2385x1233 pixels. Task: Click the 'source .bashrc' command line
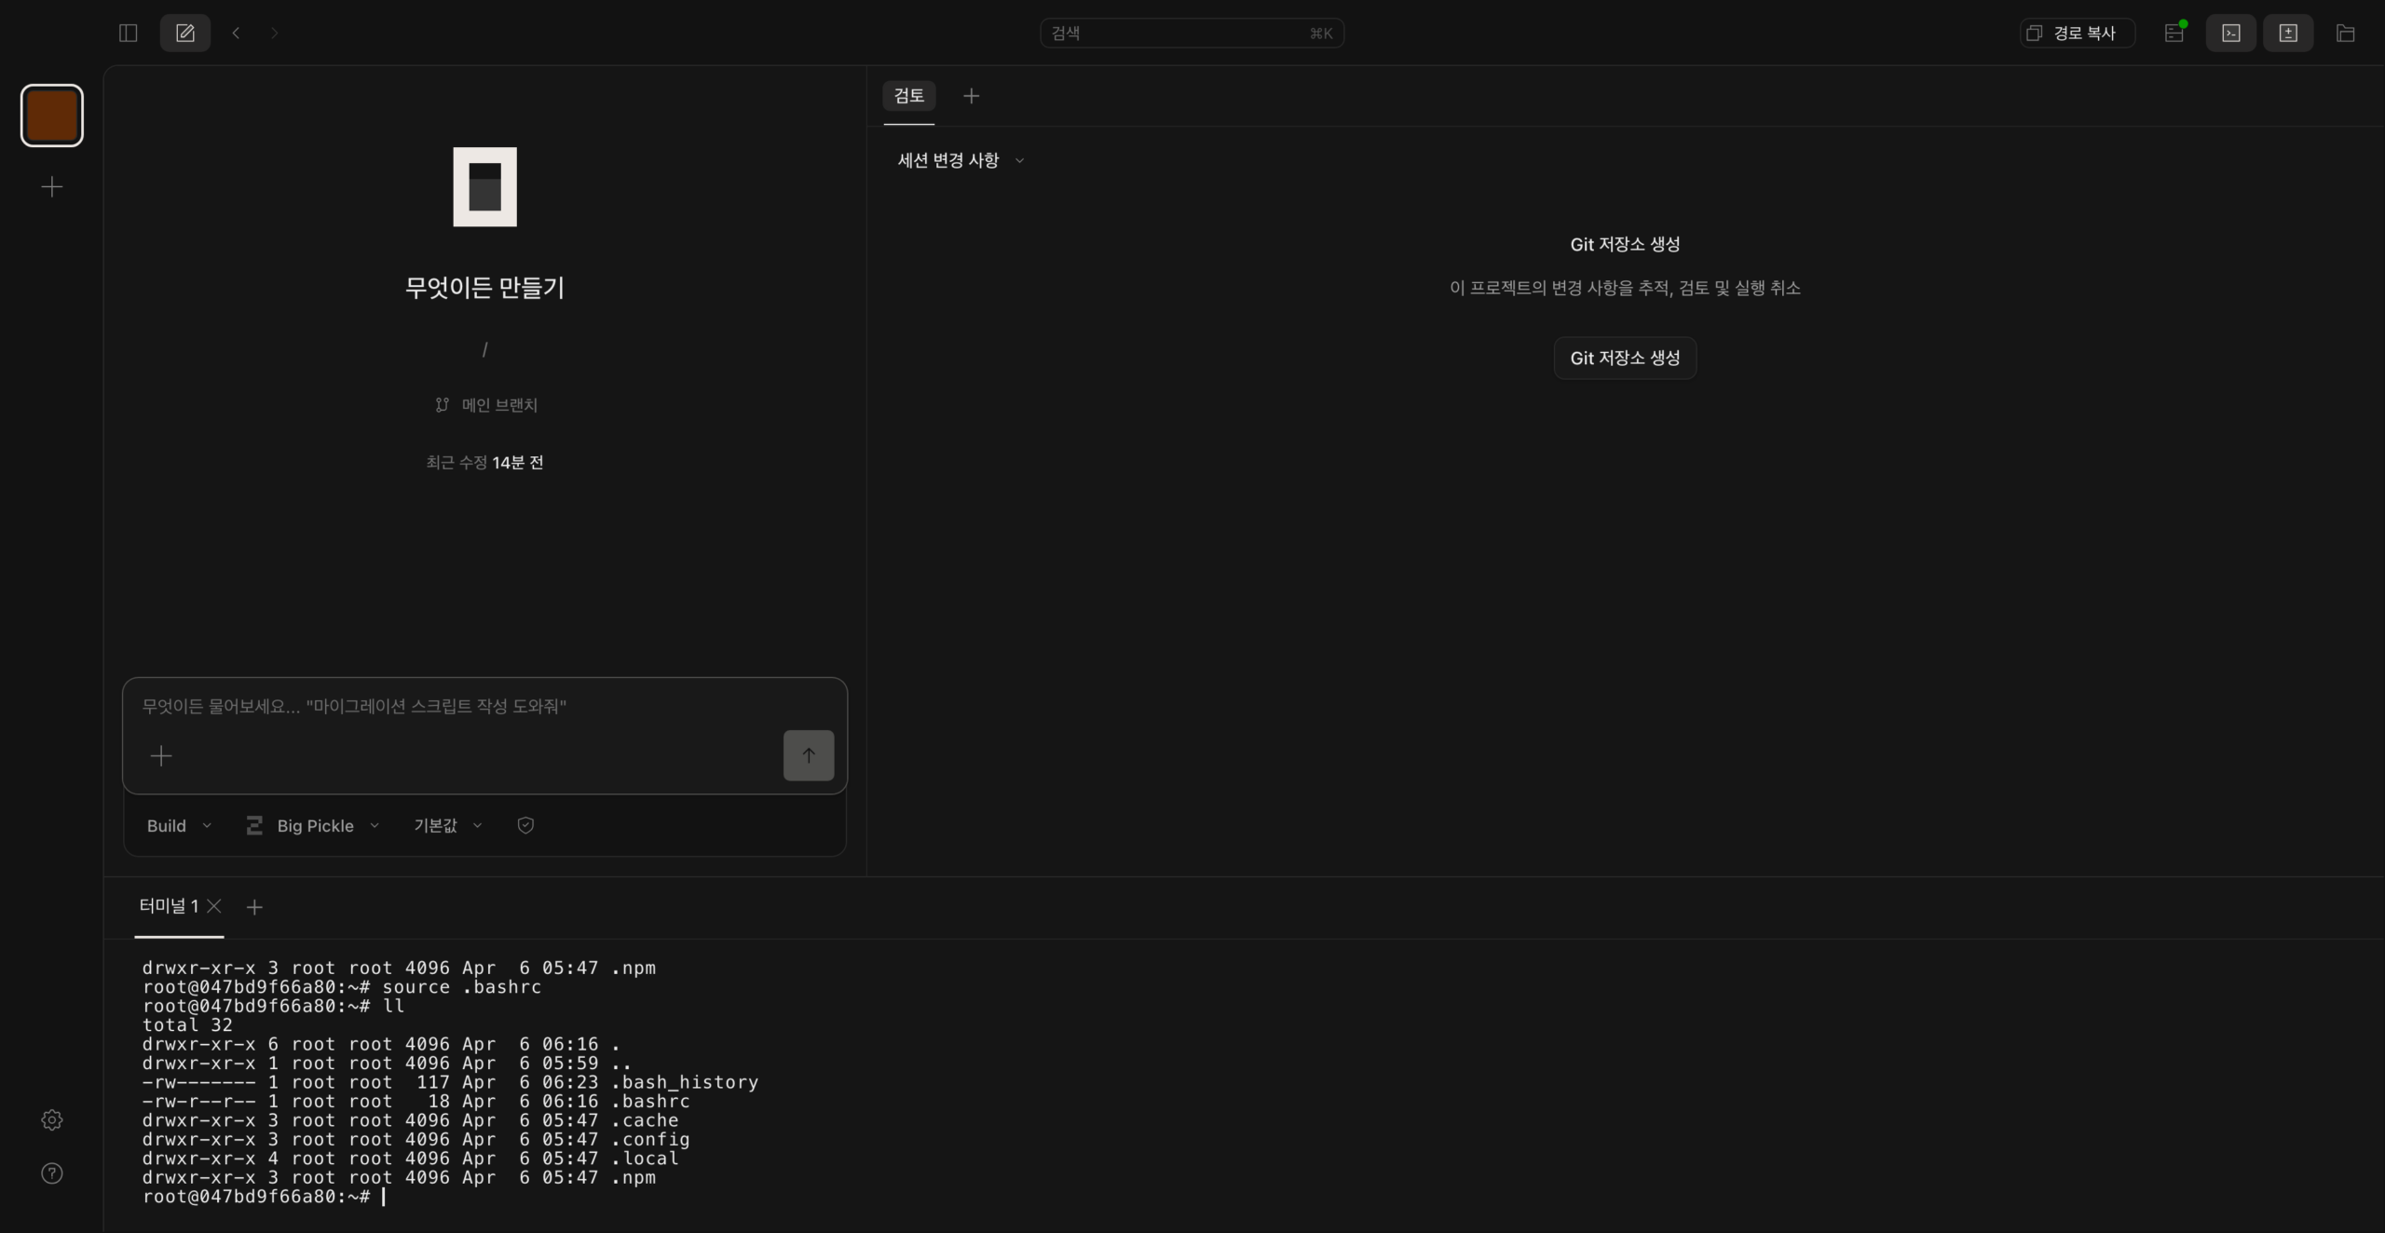(342, 987)
